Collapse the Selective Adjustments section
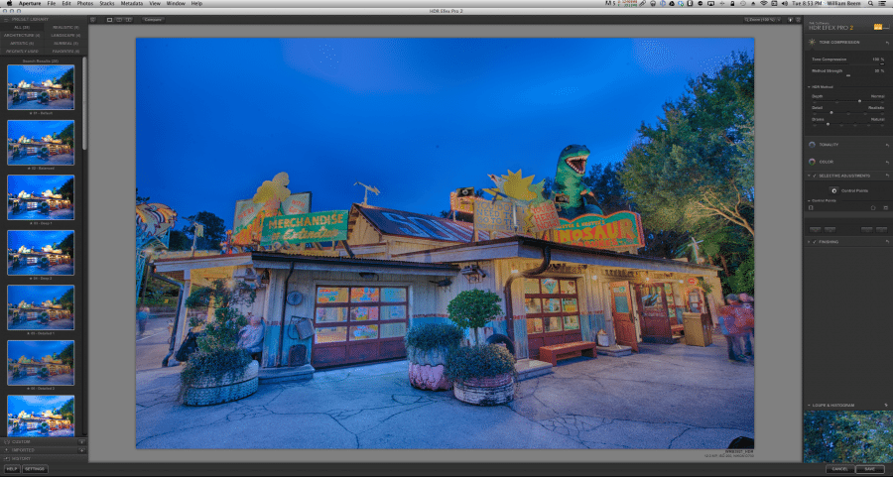This screenshot has height=477, width=893. point(809,176)
